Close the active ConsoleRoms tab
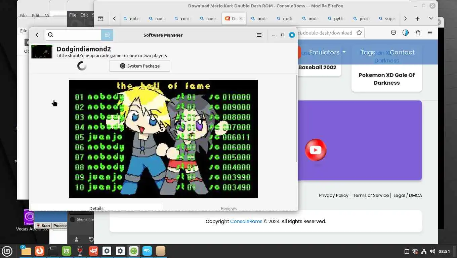Screen dimensions: 457x258 [x=241, y=18]
